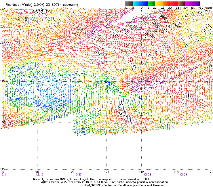Image resolution: width=213 pixels, height=187 pixels.
Task: Click the red 30-35 knots legend segment
Action: pos(174,3)
